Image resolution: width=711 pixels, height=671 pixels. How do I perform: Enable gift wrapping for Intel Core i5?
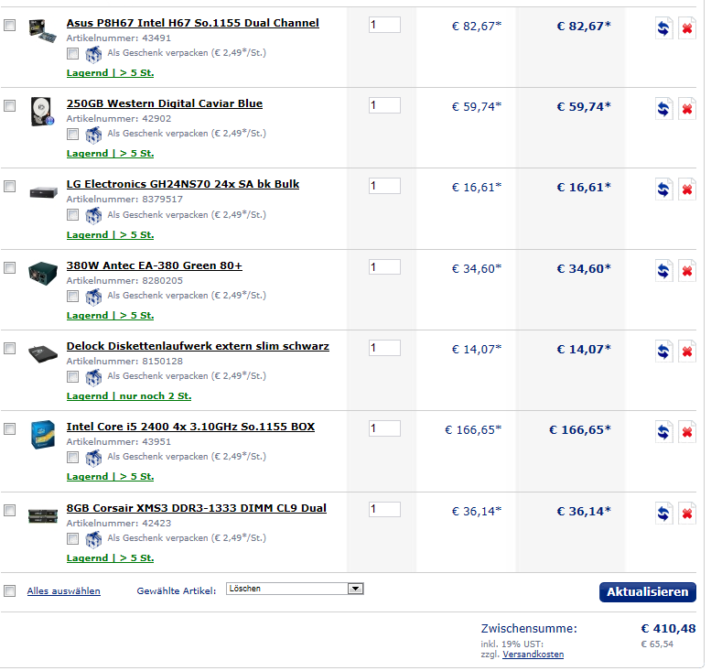72,458
